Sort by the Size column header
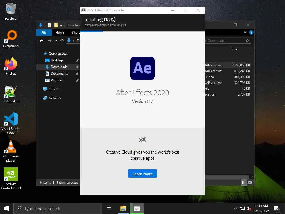This screenshot has height=214, width=285. point(241,49)
